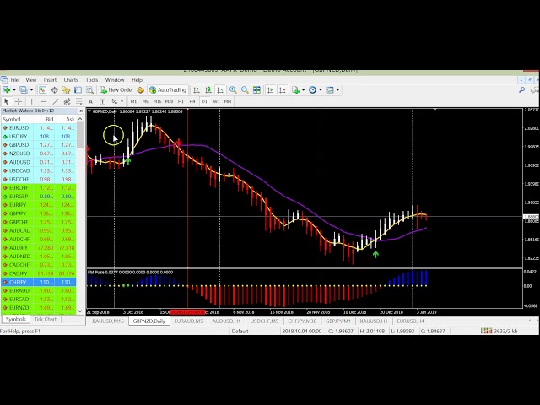The width and height of the screenshot is (540, 405).
Task: Select EURUSD in Market Watch list
Action: [19, 128]
